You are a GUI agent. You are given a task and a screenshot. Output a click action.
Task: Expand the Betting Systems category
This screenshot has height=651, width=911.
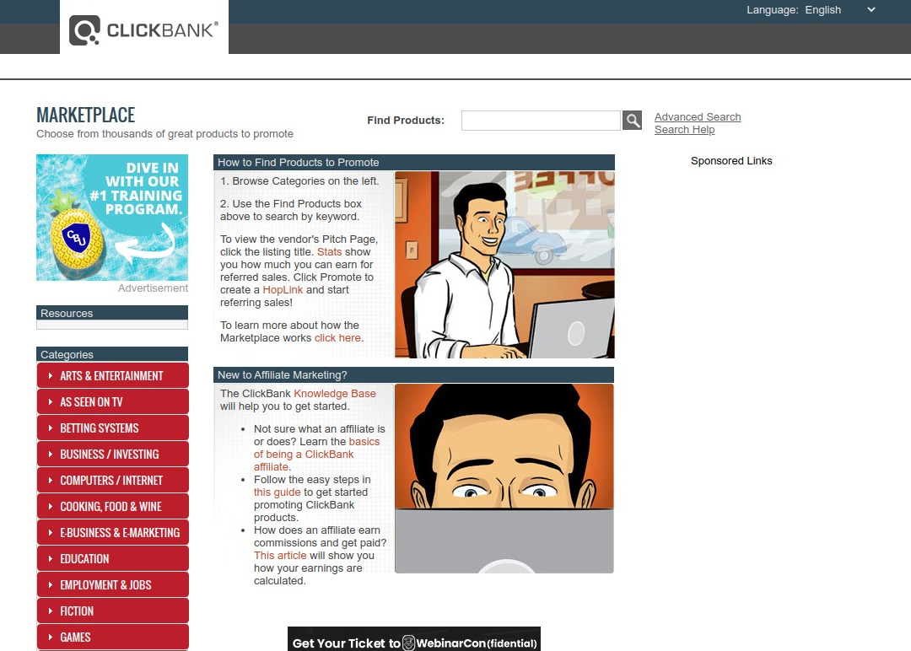pos(113,428)
